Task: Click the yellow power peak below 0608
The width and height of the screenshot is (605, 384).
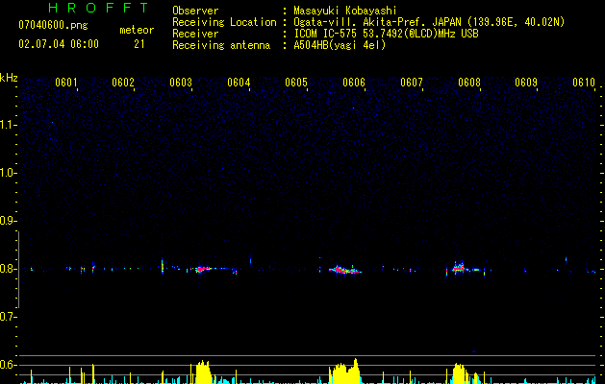Action: (459, 372)
